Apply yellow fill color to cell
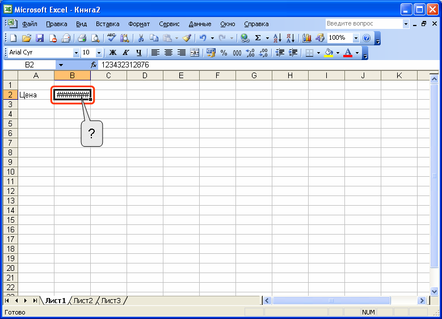This screenshot has height=319, width=442. coord(329,53)
